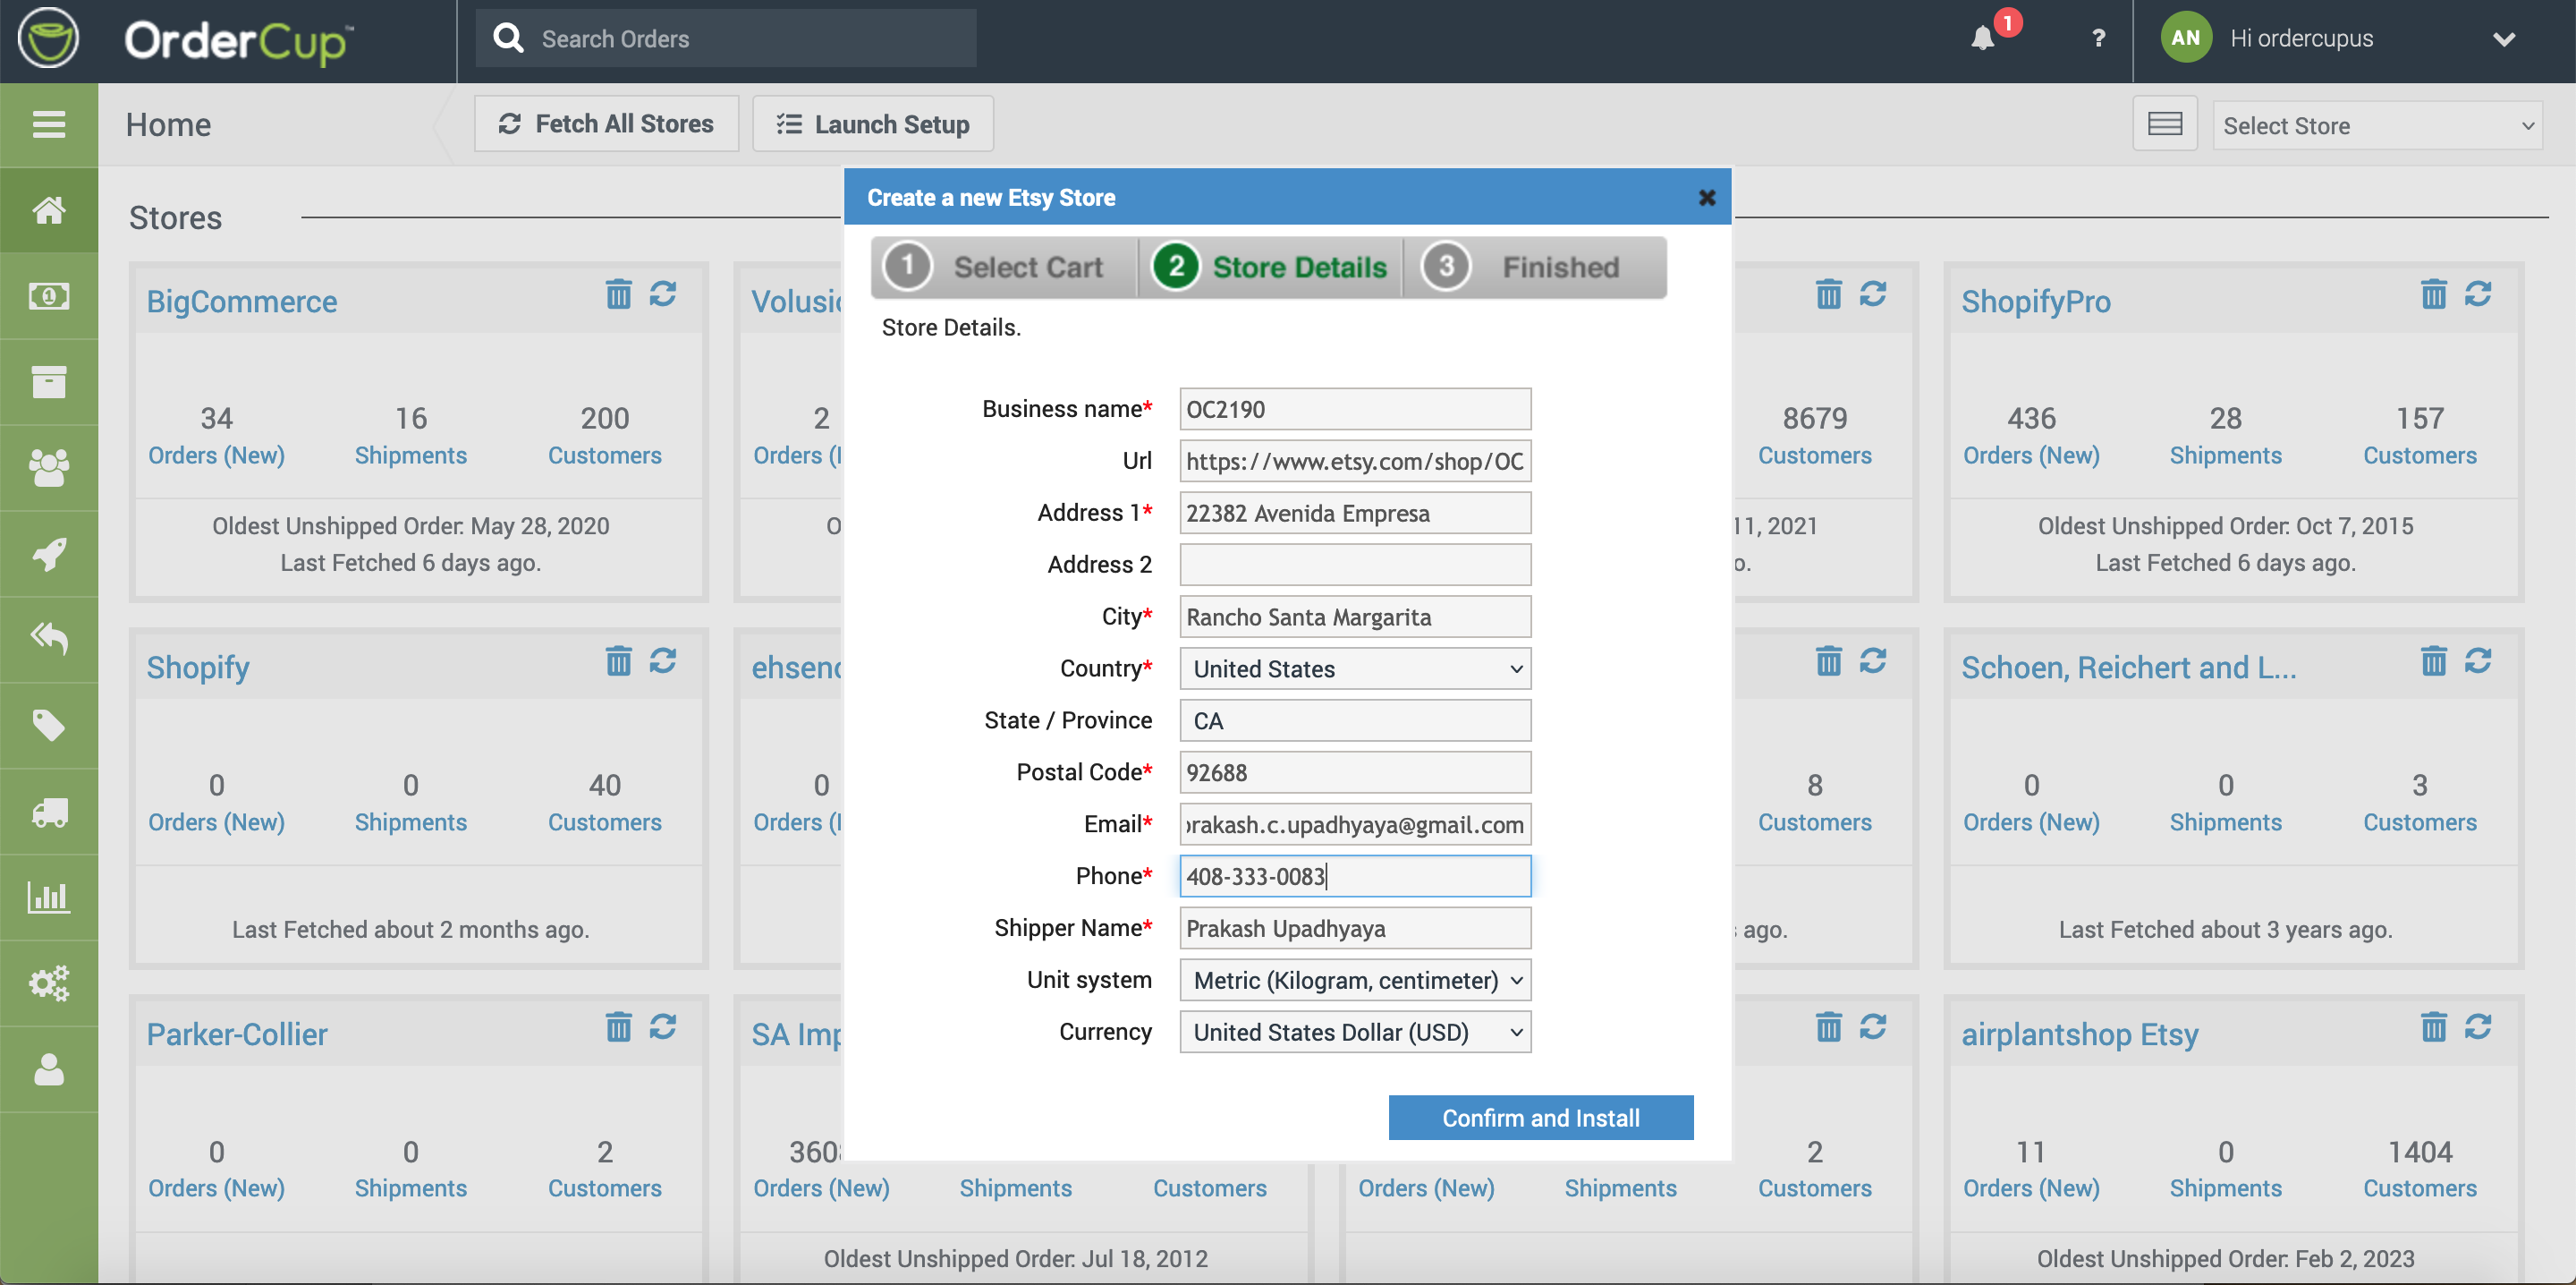Toggle the list view layout icon
The width and height of the screenshot is (2576, 1285).
tap(2164, 124)
